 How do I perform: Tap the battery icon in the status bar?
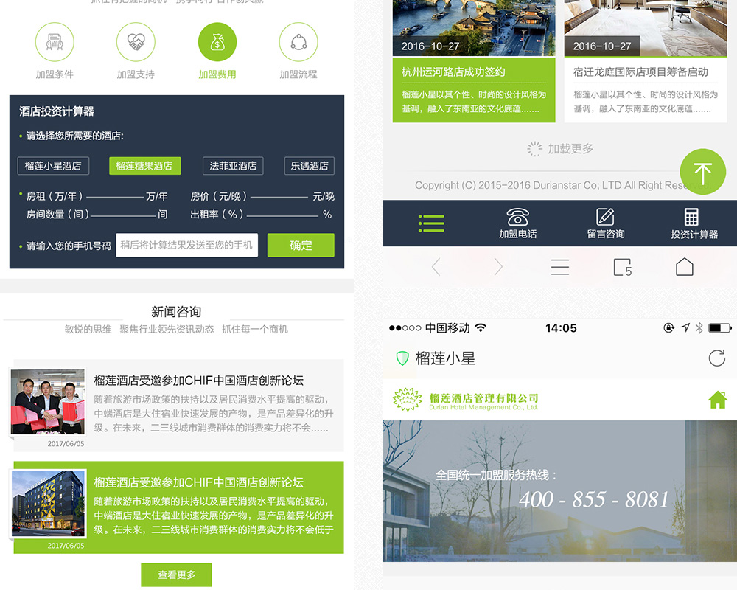click(x=720, y=328)
